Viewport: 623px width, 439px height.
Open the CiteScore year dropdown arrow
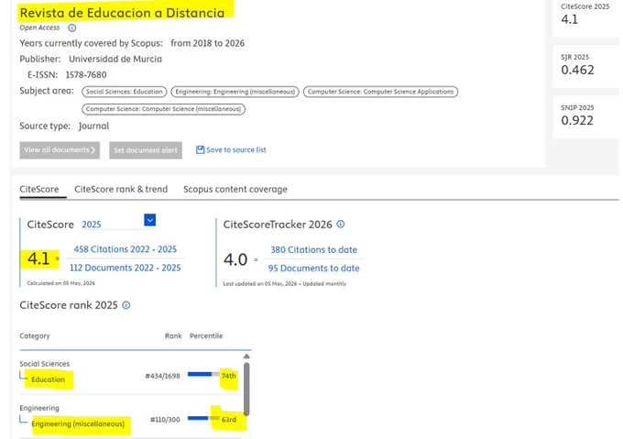pos(149,220)
